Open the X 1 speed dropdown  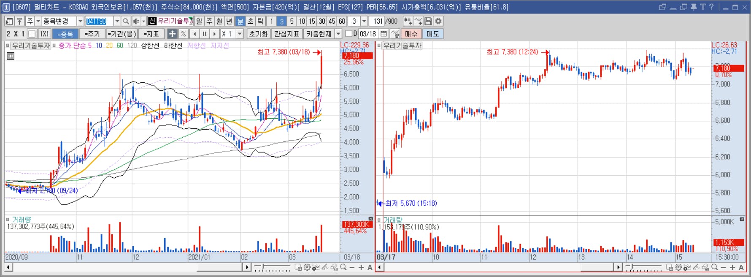(240, 34)
